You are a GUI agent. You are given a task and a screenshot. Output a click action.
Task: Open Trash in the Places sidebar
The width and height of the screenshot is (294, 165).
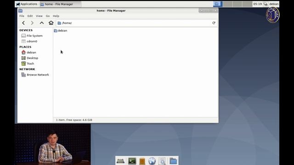[28, 64]
